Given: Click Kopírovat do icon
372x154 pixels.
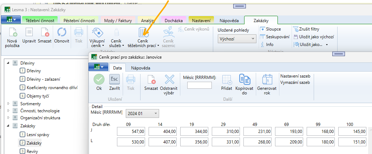Looking at the screenshot, I should click(x=244, y=79).
